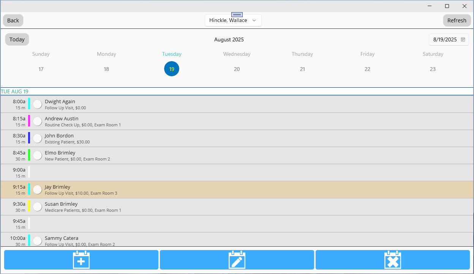Click the Back button
The width and height of the screenshot is (474, 274).
[13, 20]
